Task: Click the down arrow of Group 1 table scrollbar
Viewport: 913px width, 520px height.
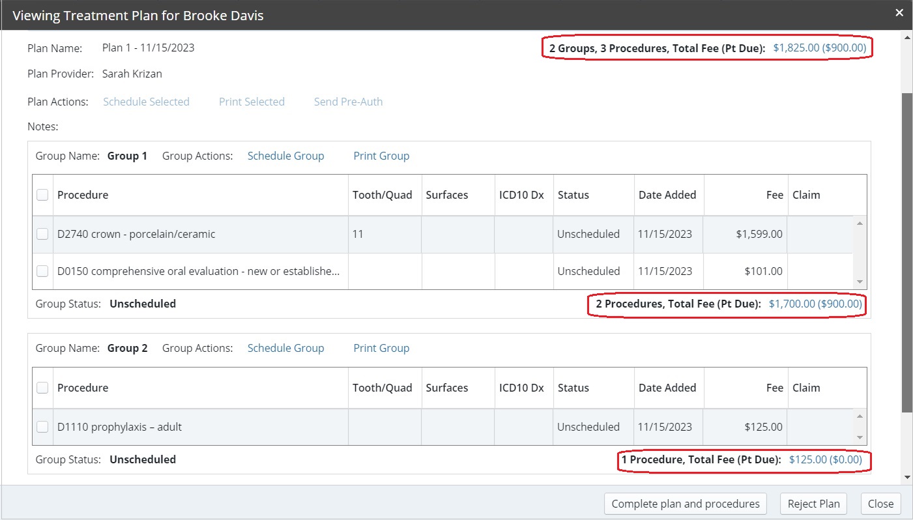Action: pos(860,282)
